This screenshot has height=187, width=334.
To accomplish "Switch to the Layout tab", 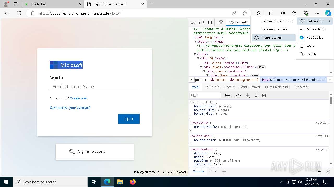I will coord(230,87).
